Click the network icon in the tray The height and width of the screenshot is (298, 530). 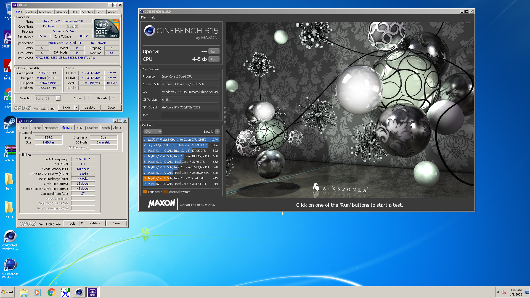[x=527, y=292]
